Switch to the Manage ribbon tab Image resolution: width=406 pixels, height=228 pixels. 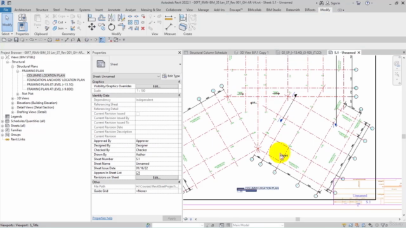(203, 10)
